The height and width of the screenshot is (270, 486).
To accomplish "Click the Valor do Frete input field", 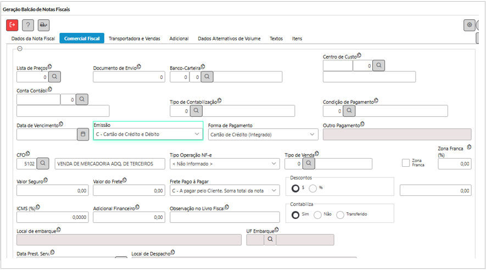I will click(x=129, y=190).
